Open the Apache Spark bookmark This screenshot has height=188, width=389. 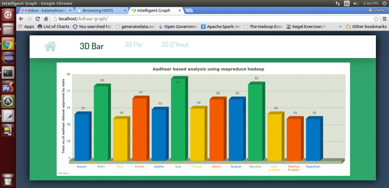221,27
